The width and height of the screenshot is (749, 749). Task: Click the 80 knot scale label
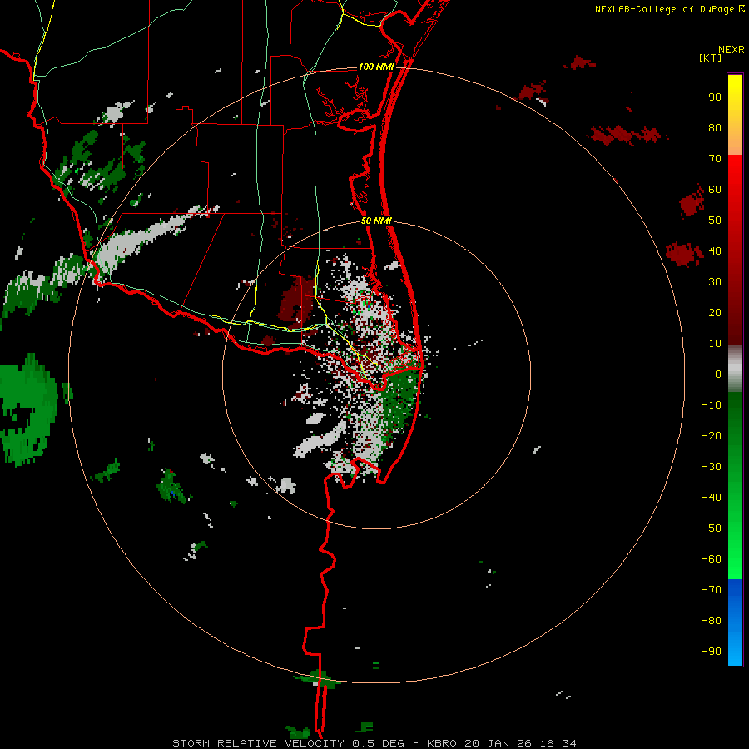point(715,128)
